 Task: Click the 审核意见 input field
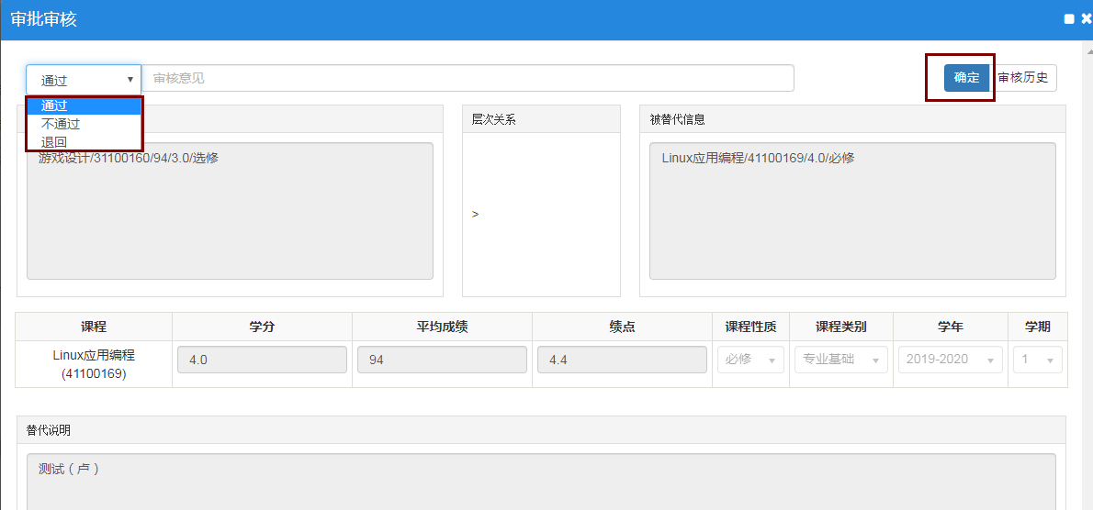[x=468, y=79]
